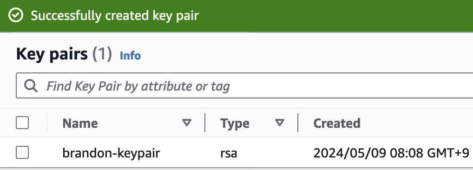Click the Successfully created key pair message
This screenshot has height=170, width=473.
pyautogui.click(x=115, y=16)
